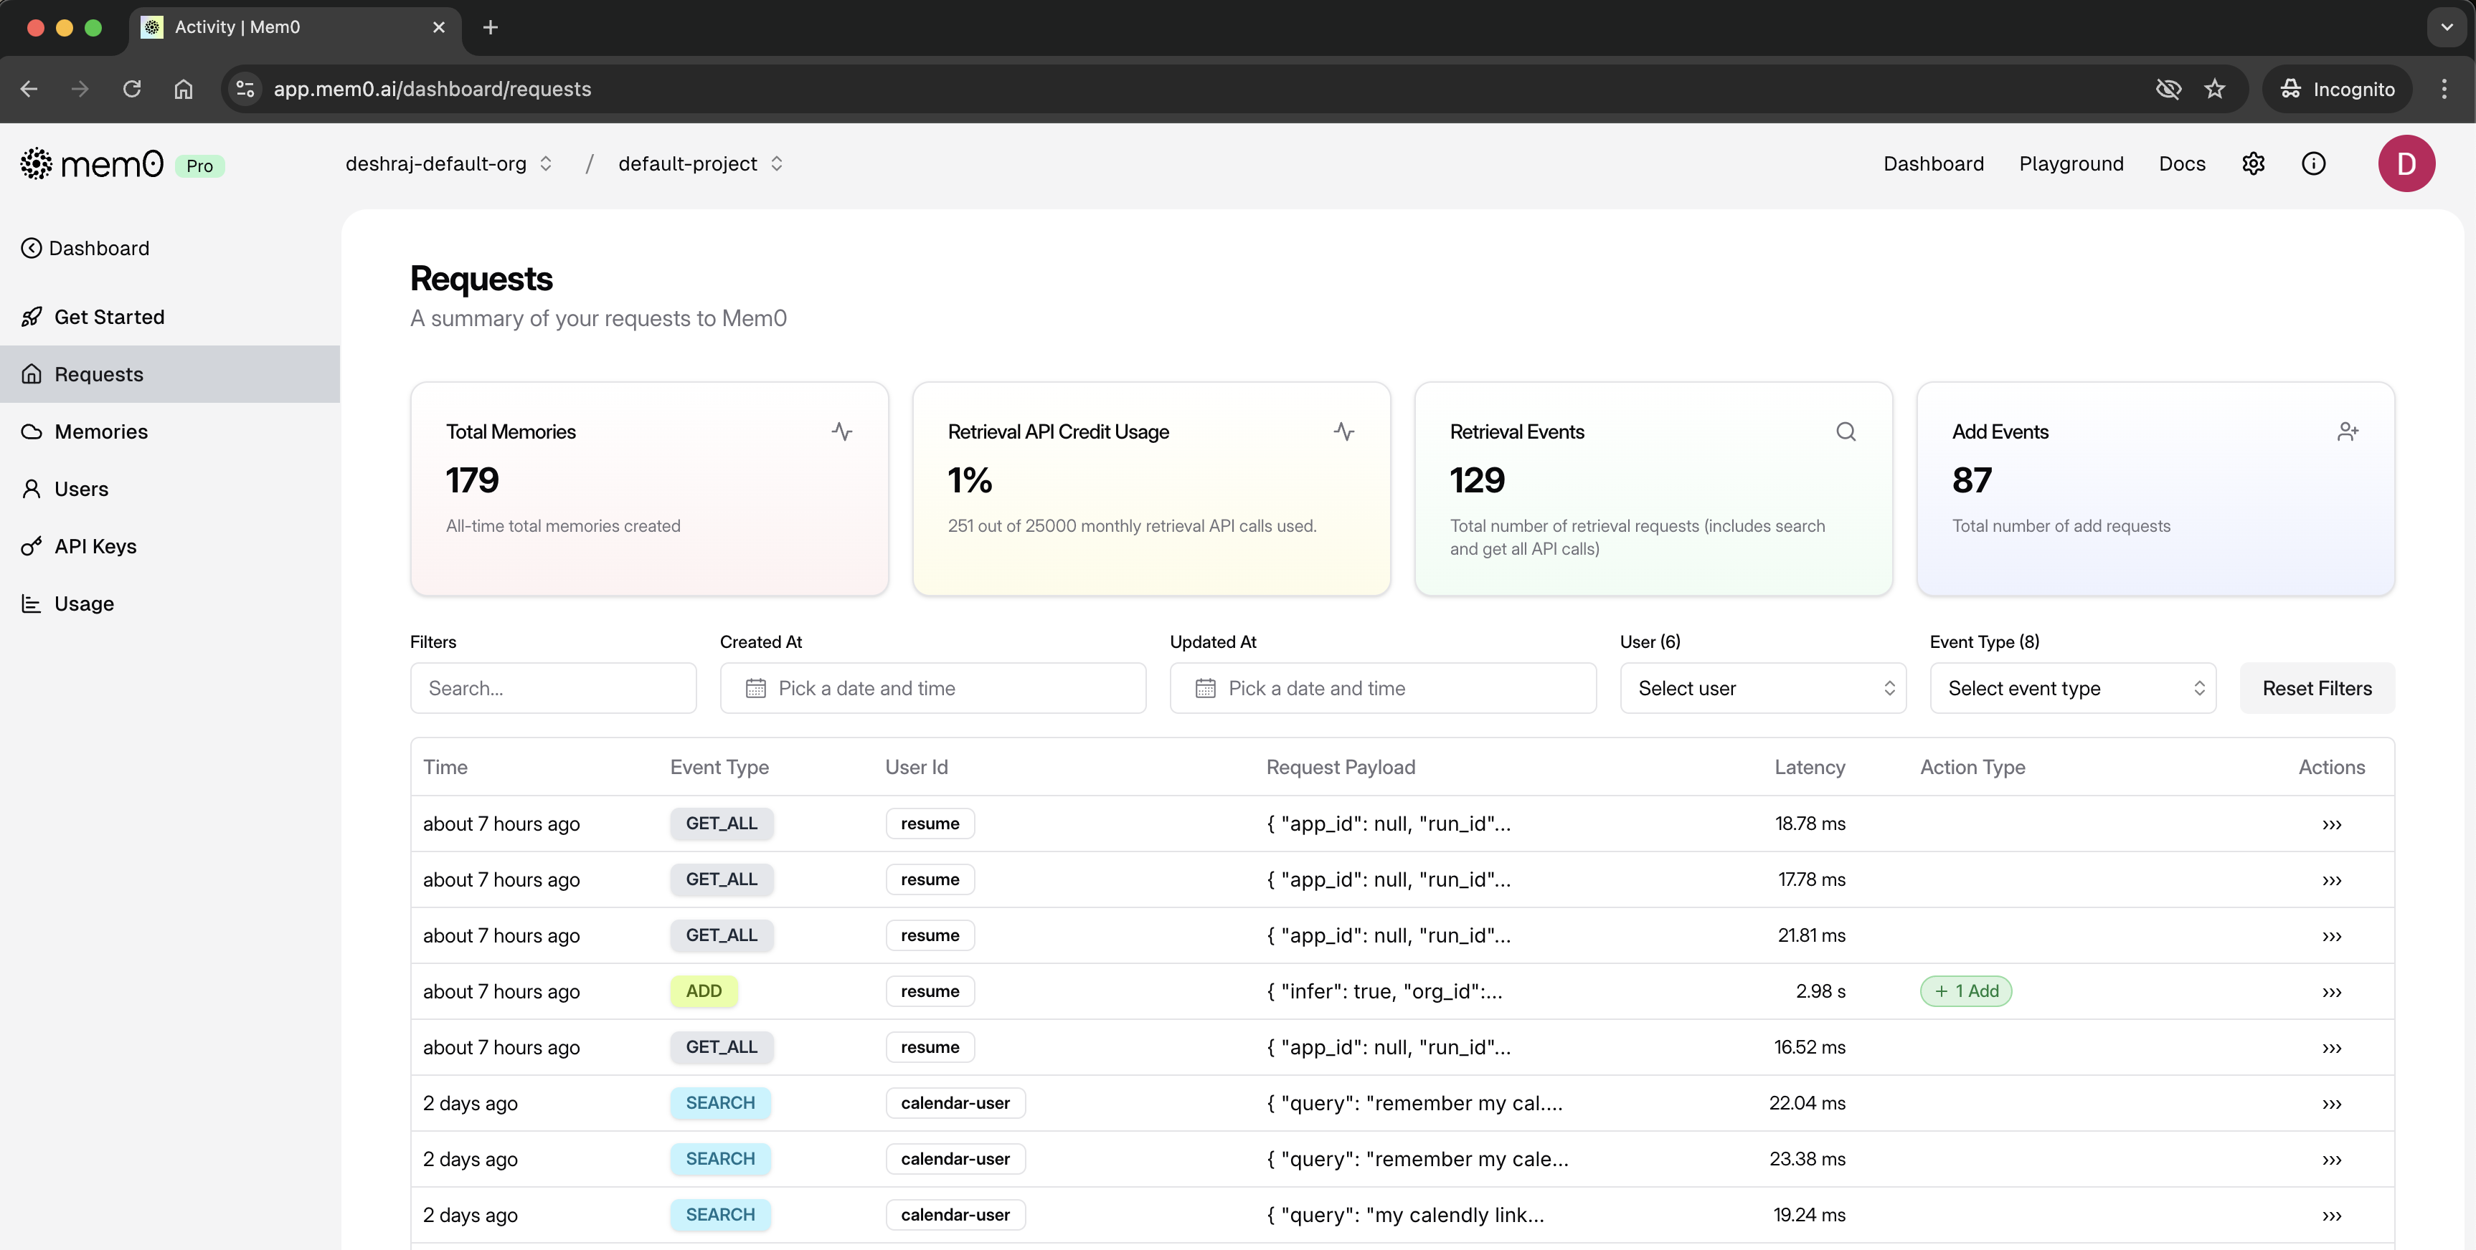Bookmark this page with star icon
2476x1250 pixels.
coord(2215,90)
